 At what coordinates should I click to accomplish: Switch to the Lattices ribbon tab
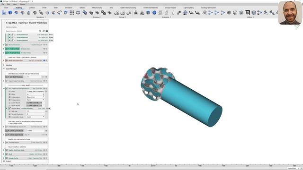[32, 8]
